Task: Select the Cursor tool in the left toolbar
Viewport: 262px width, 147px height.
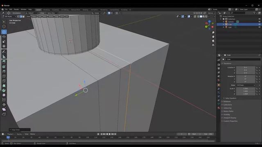Action: point(4,27)
